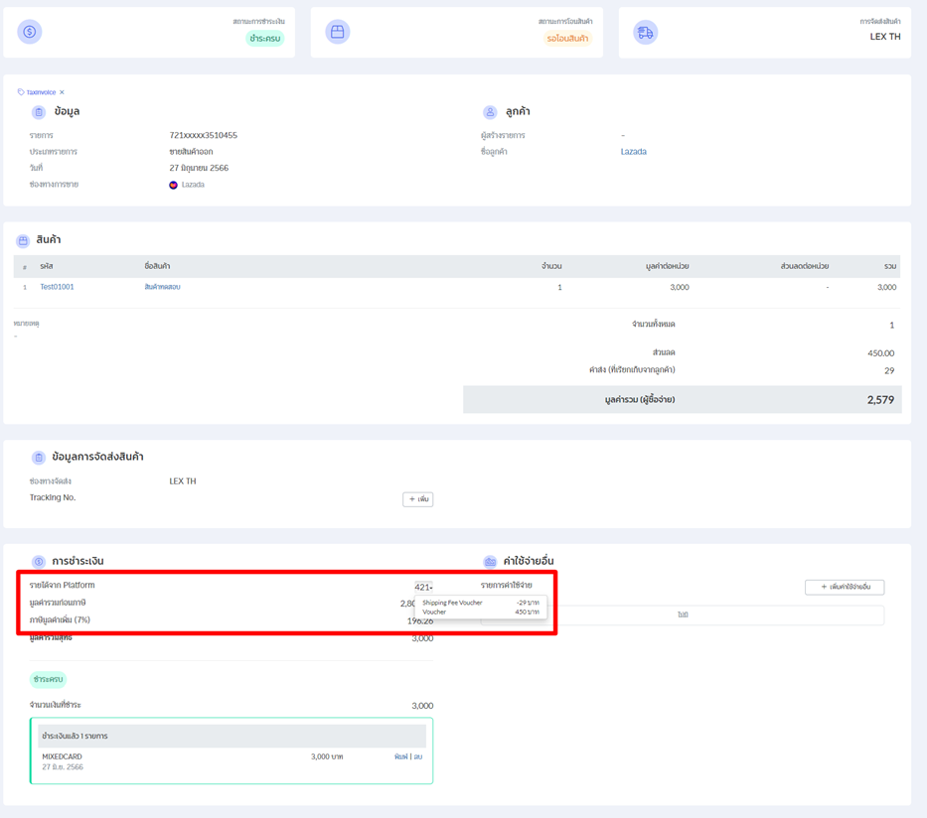Click the clipboard icon beside ข้อมูล
927x818 pixels.
tap(38, 112)
